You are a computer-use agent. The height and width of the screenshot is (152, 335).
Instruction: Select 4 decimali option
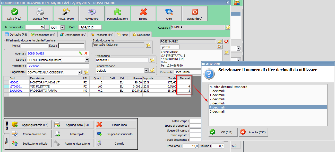pos(268,107)
